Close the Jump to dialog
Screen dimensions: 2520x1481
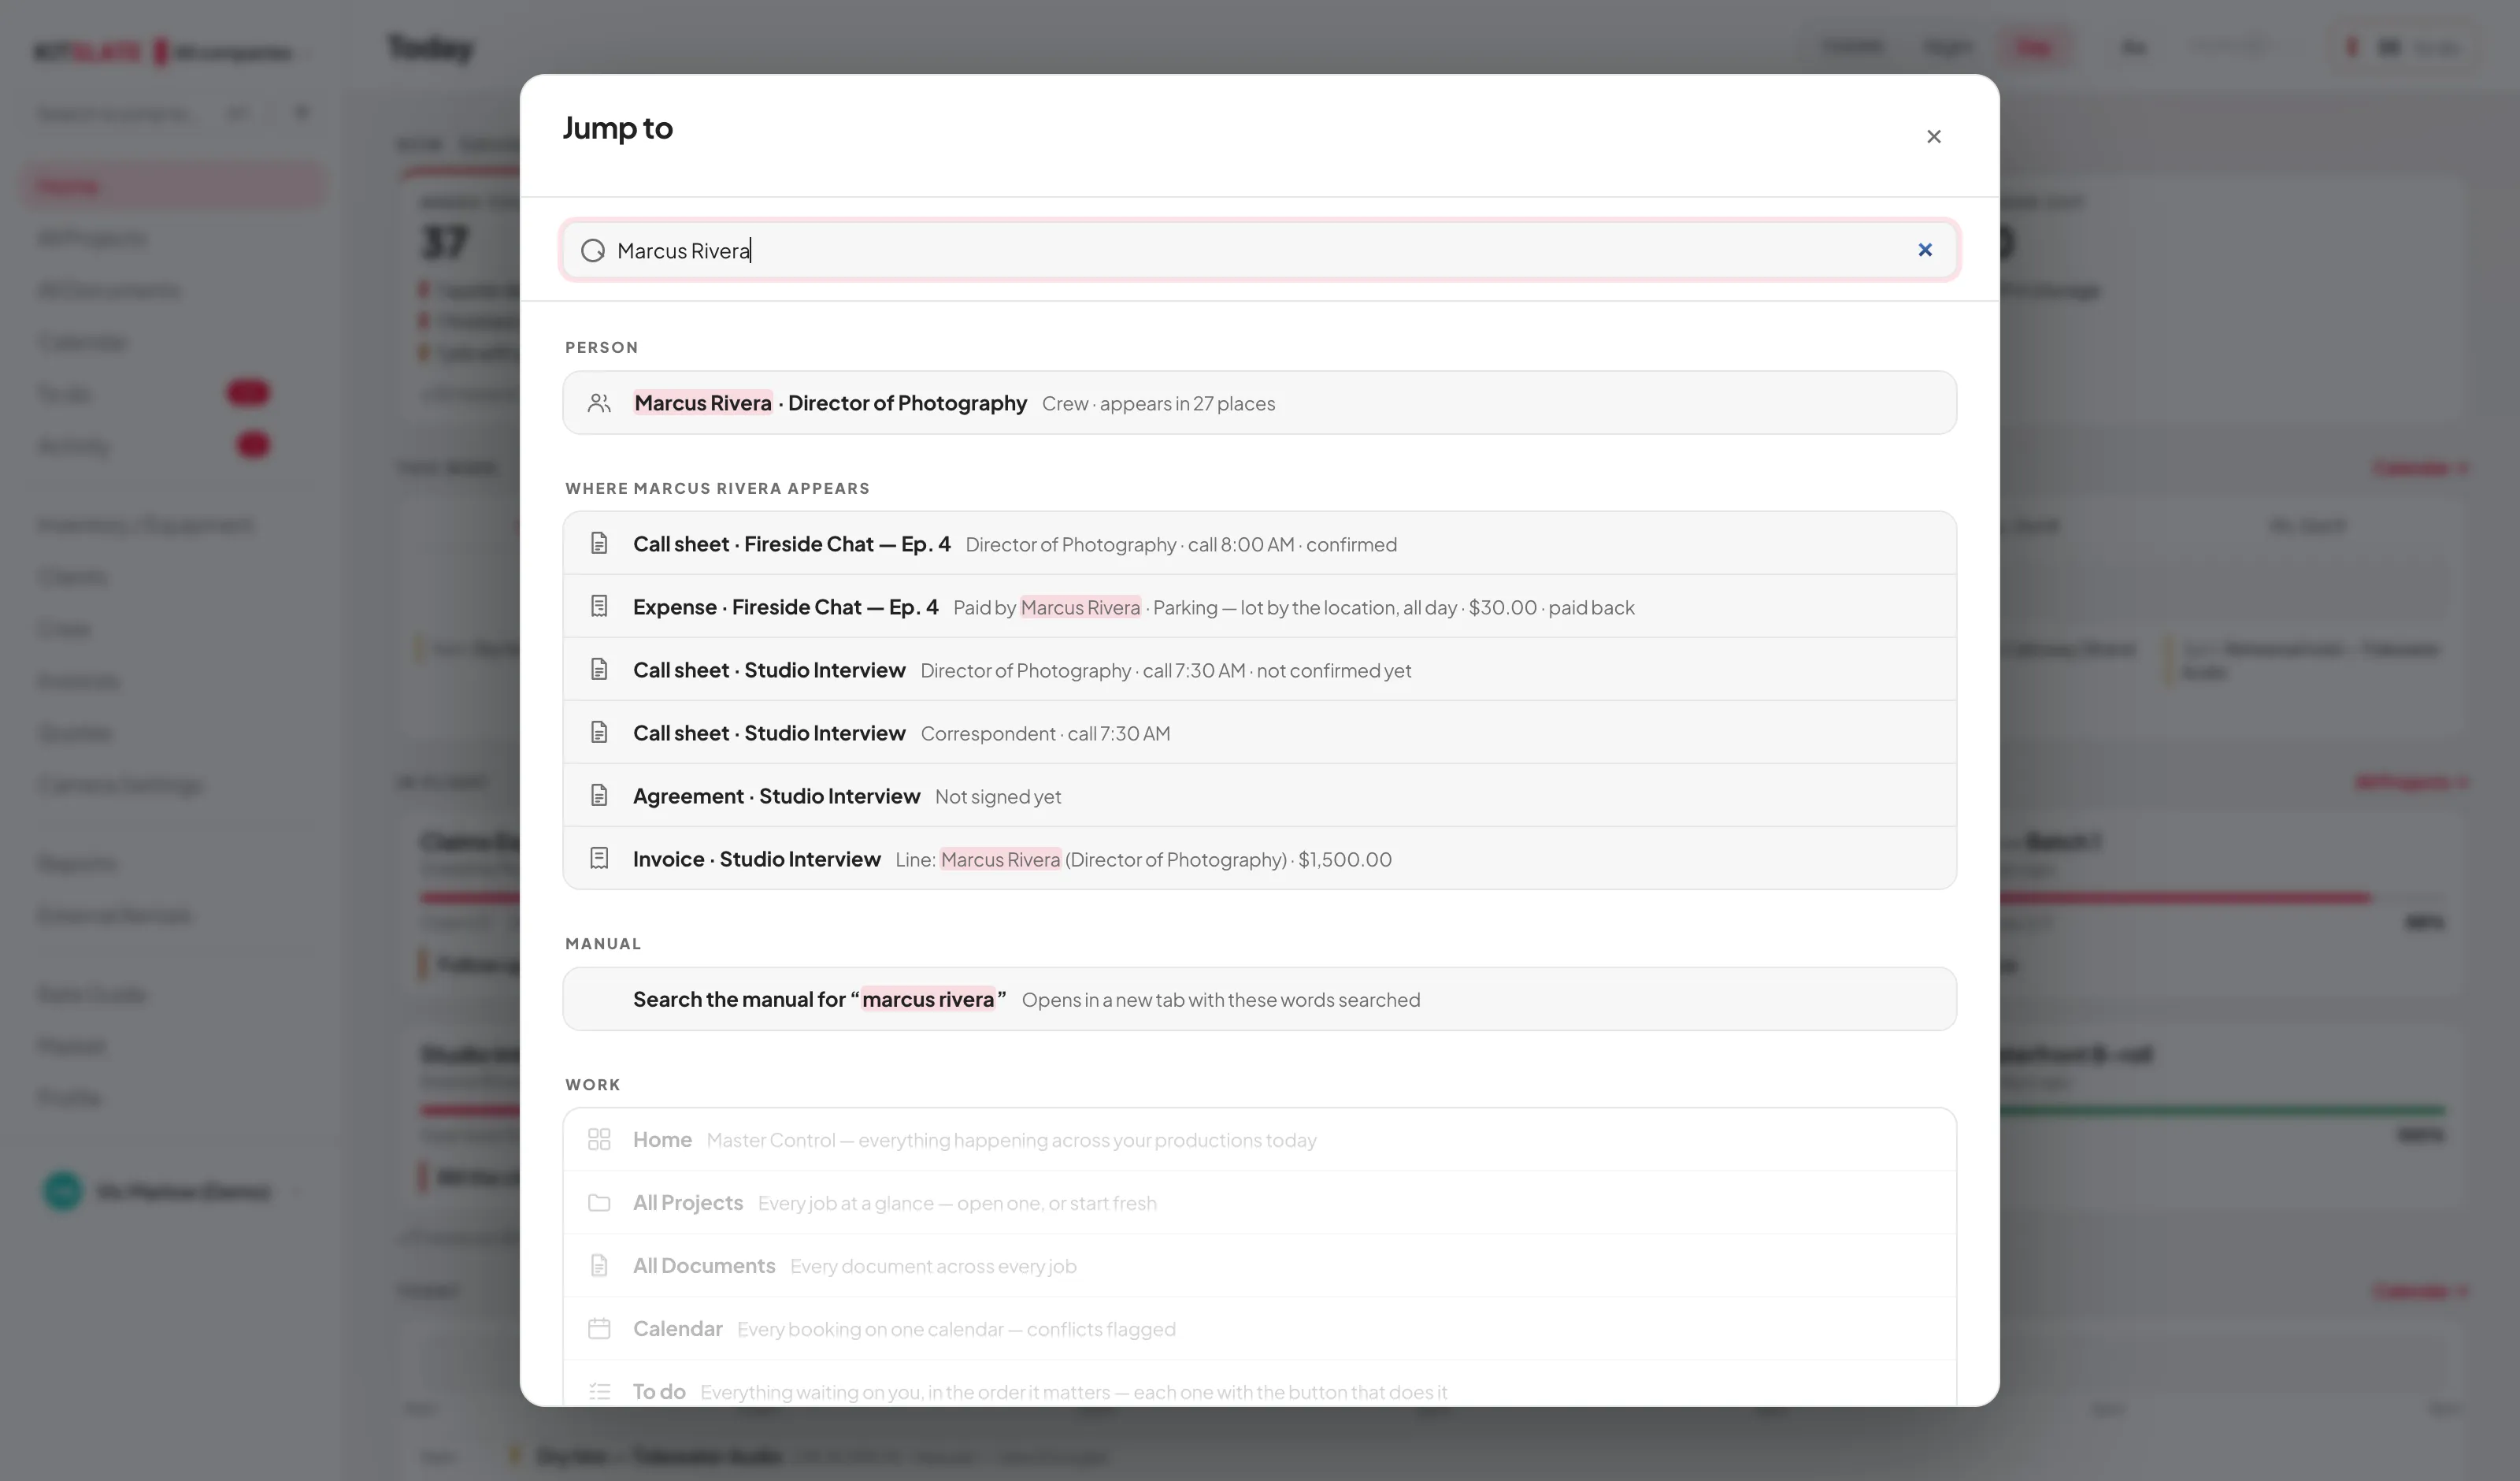click(x=1933, y=136)
